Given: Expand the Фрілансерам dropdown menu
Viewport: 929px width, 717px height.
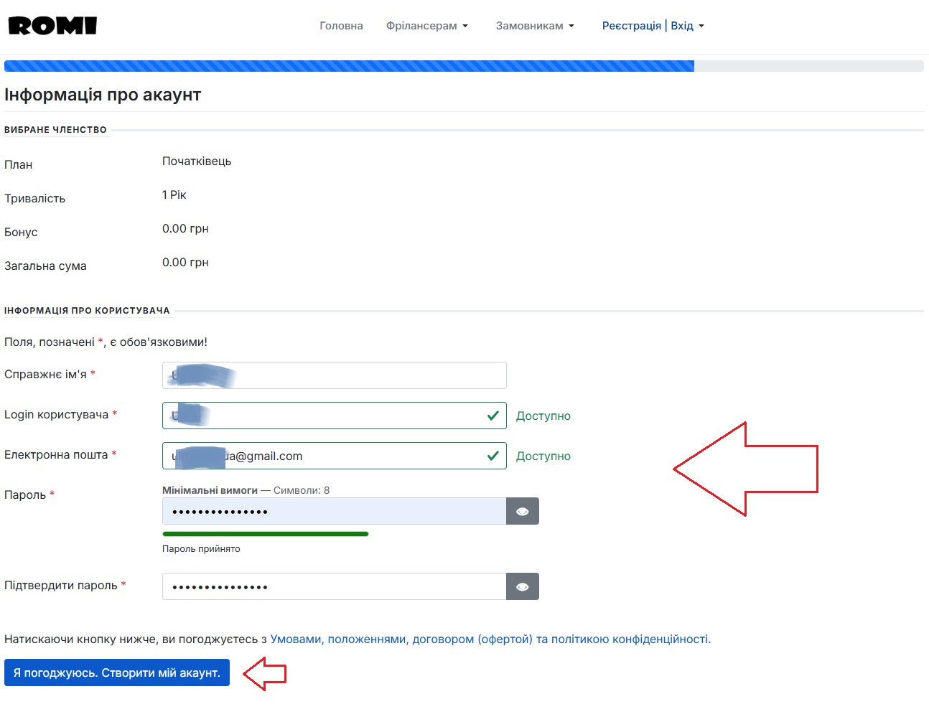Looking at the screenshot, I should click(426, 26).
